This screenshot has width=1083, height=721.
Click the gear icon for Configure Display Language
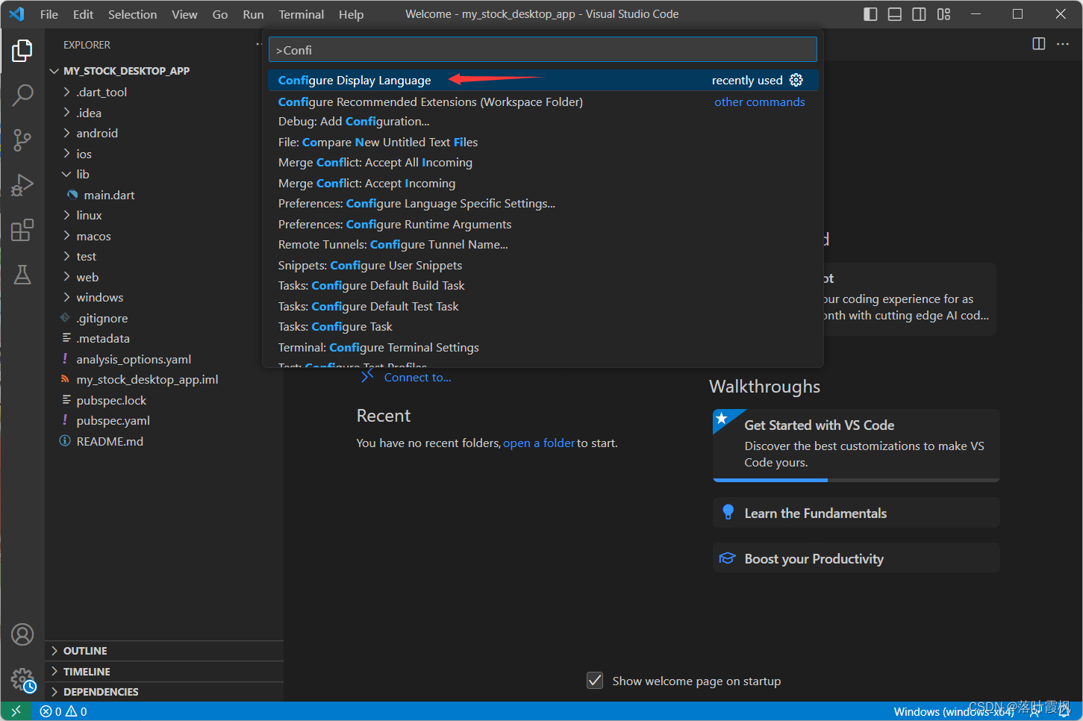coord(796,80)
